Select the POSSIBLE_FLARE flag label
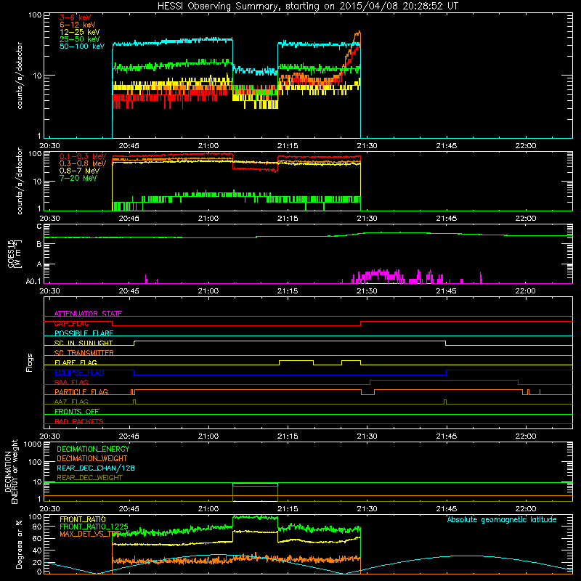This screenshot has height=581, width=581. pyautogui.click(x=84, y=333)
